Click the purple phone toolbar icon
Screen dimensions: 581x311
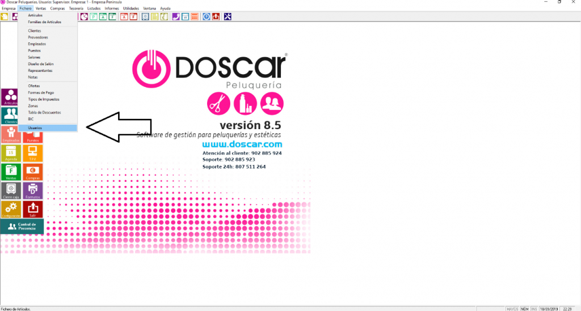pos(176,16)
